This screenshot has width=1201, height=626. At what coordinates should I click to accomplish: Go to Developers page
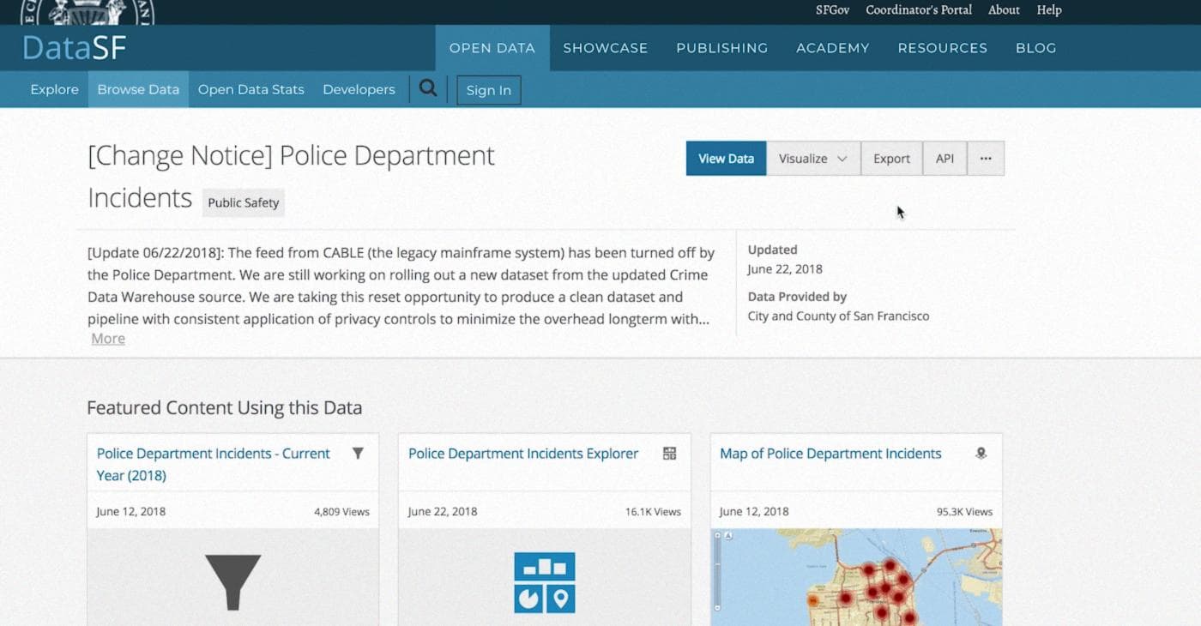point(359,89)
